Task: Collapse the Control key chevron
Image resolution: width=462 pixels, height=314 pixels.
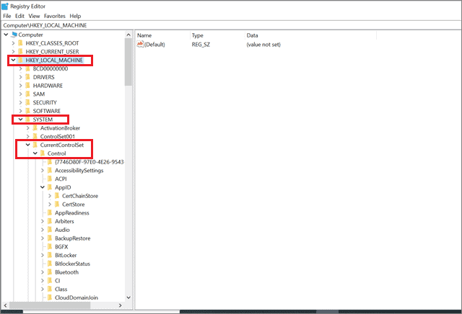Action: click(x=35, y=153)
